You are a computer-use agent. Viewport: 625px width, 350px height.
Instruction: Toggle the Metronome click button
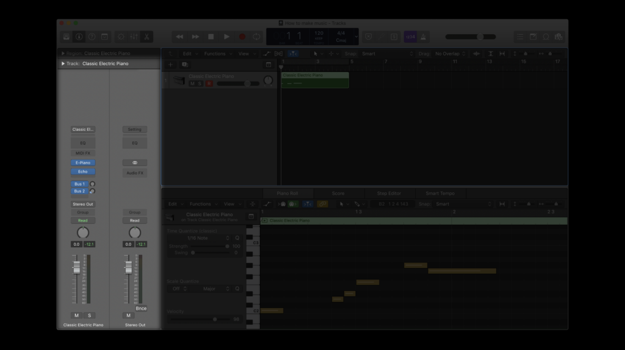coord(424,37)
